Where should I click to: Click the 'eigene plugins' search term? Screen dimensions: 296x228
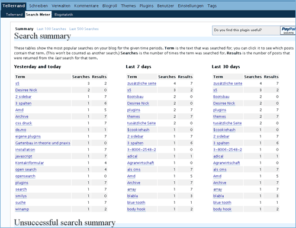pyautogui.click(x=28, y=136)
